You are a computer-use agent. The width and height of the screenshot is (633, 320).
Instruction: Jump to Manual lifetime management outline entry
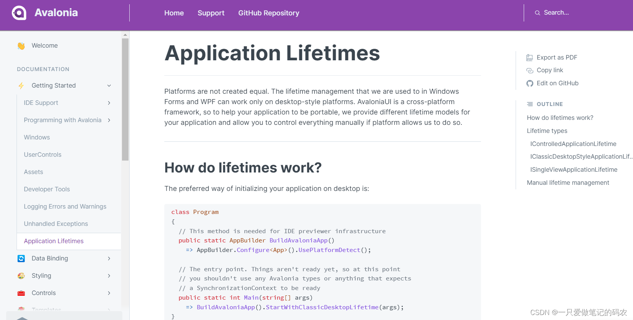pos(568,183)
